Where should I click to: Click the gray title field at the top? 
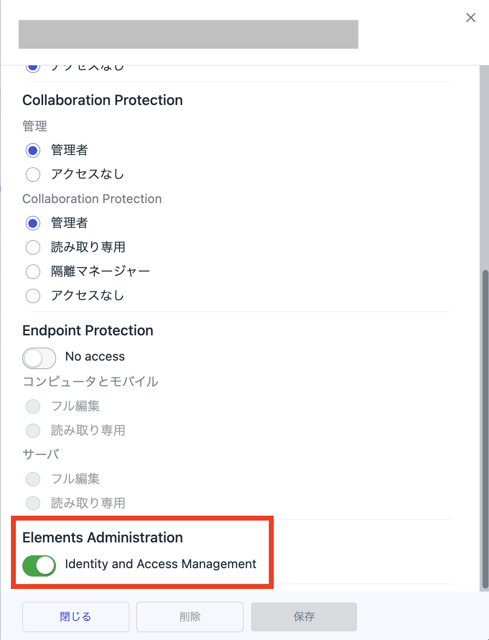(x=188, y=34)
